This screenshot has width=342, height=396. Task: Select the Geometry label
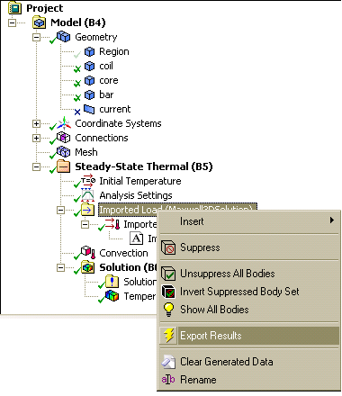pyautogui.click(x=96, y=37)
